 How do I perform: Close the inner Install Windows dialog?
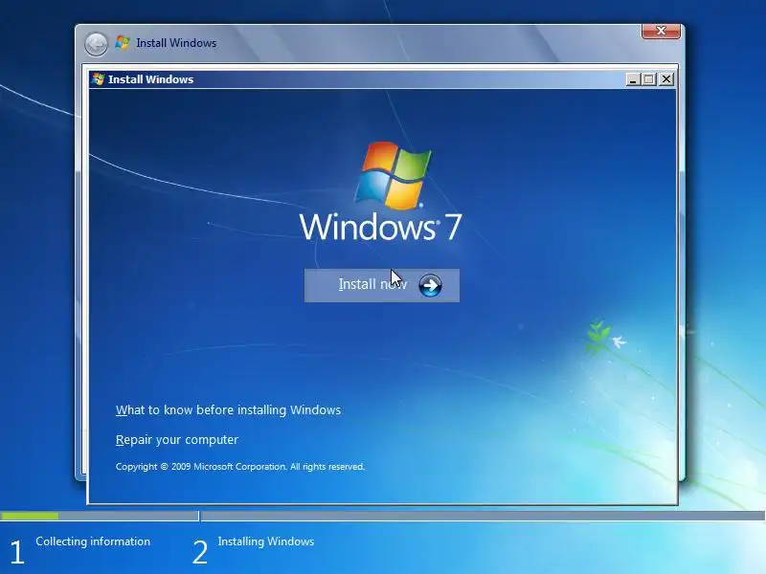click(x=666, y=79)
